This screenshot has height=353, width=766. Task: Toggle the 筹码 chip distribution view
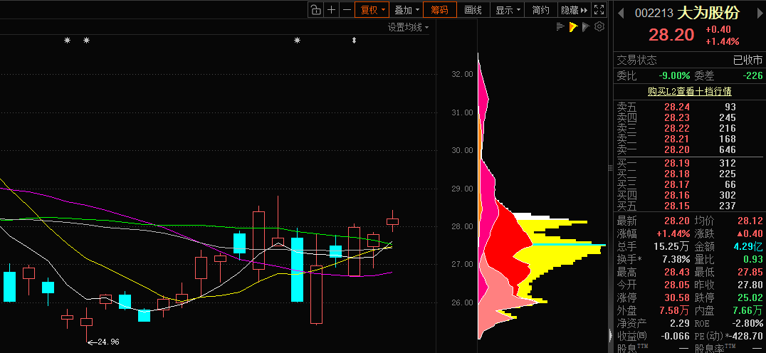click(x=440, y=10)
